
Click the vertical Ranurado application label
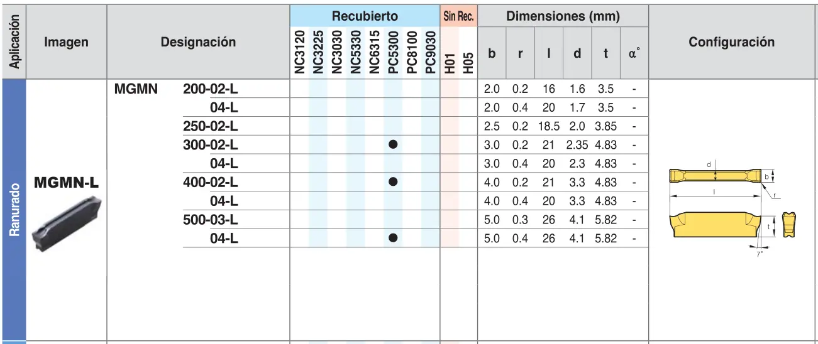(14, 210)
